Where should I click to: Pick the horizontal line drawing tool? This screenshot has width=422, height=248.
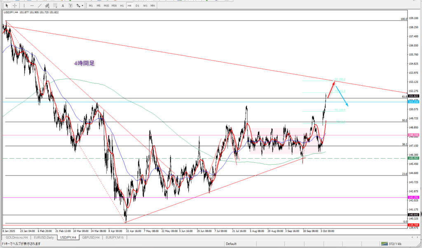32,5
